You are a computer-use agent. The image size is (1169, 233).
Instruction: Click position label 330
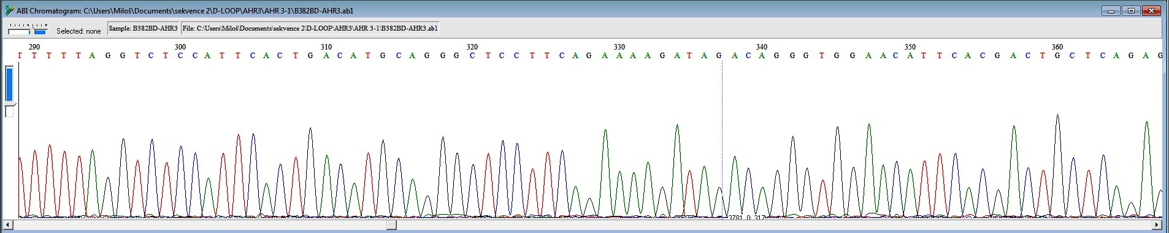(x=619, y=47)
